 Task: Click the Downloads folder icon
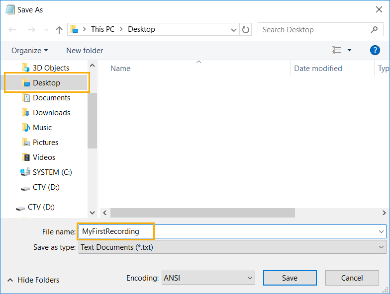pyautogui.click(x=26, y=112)
